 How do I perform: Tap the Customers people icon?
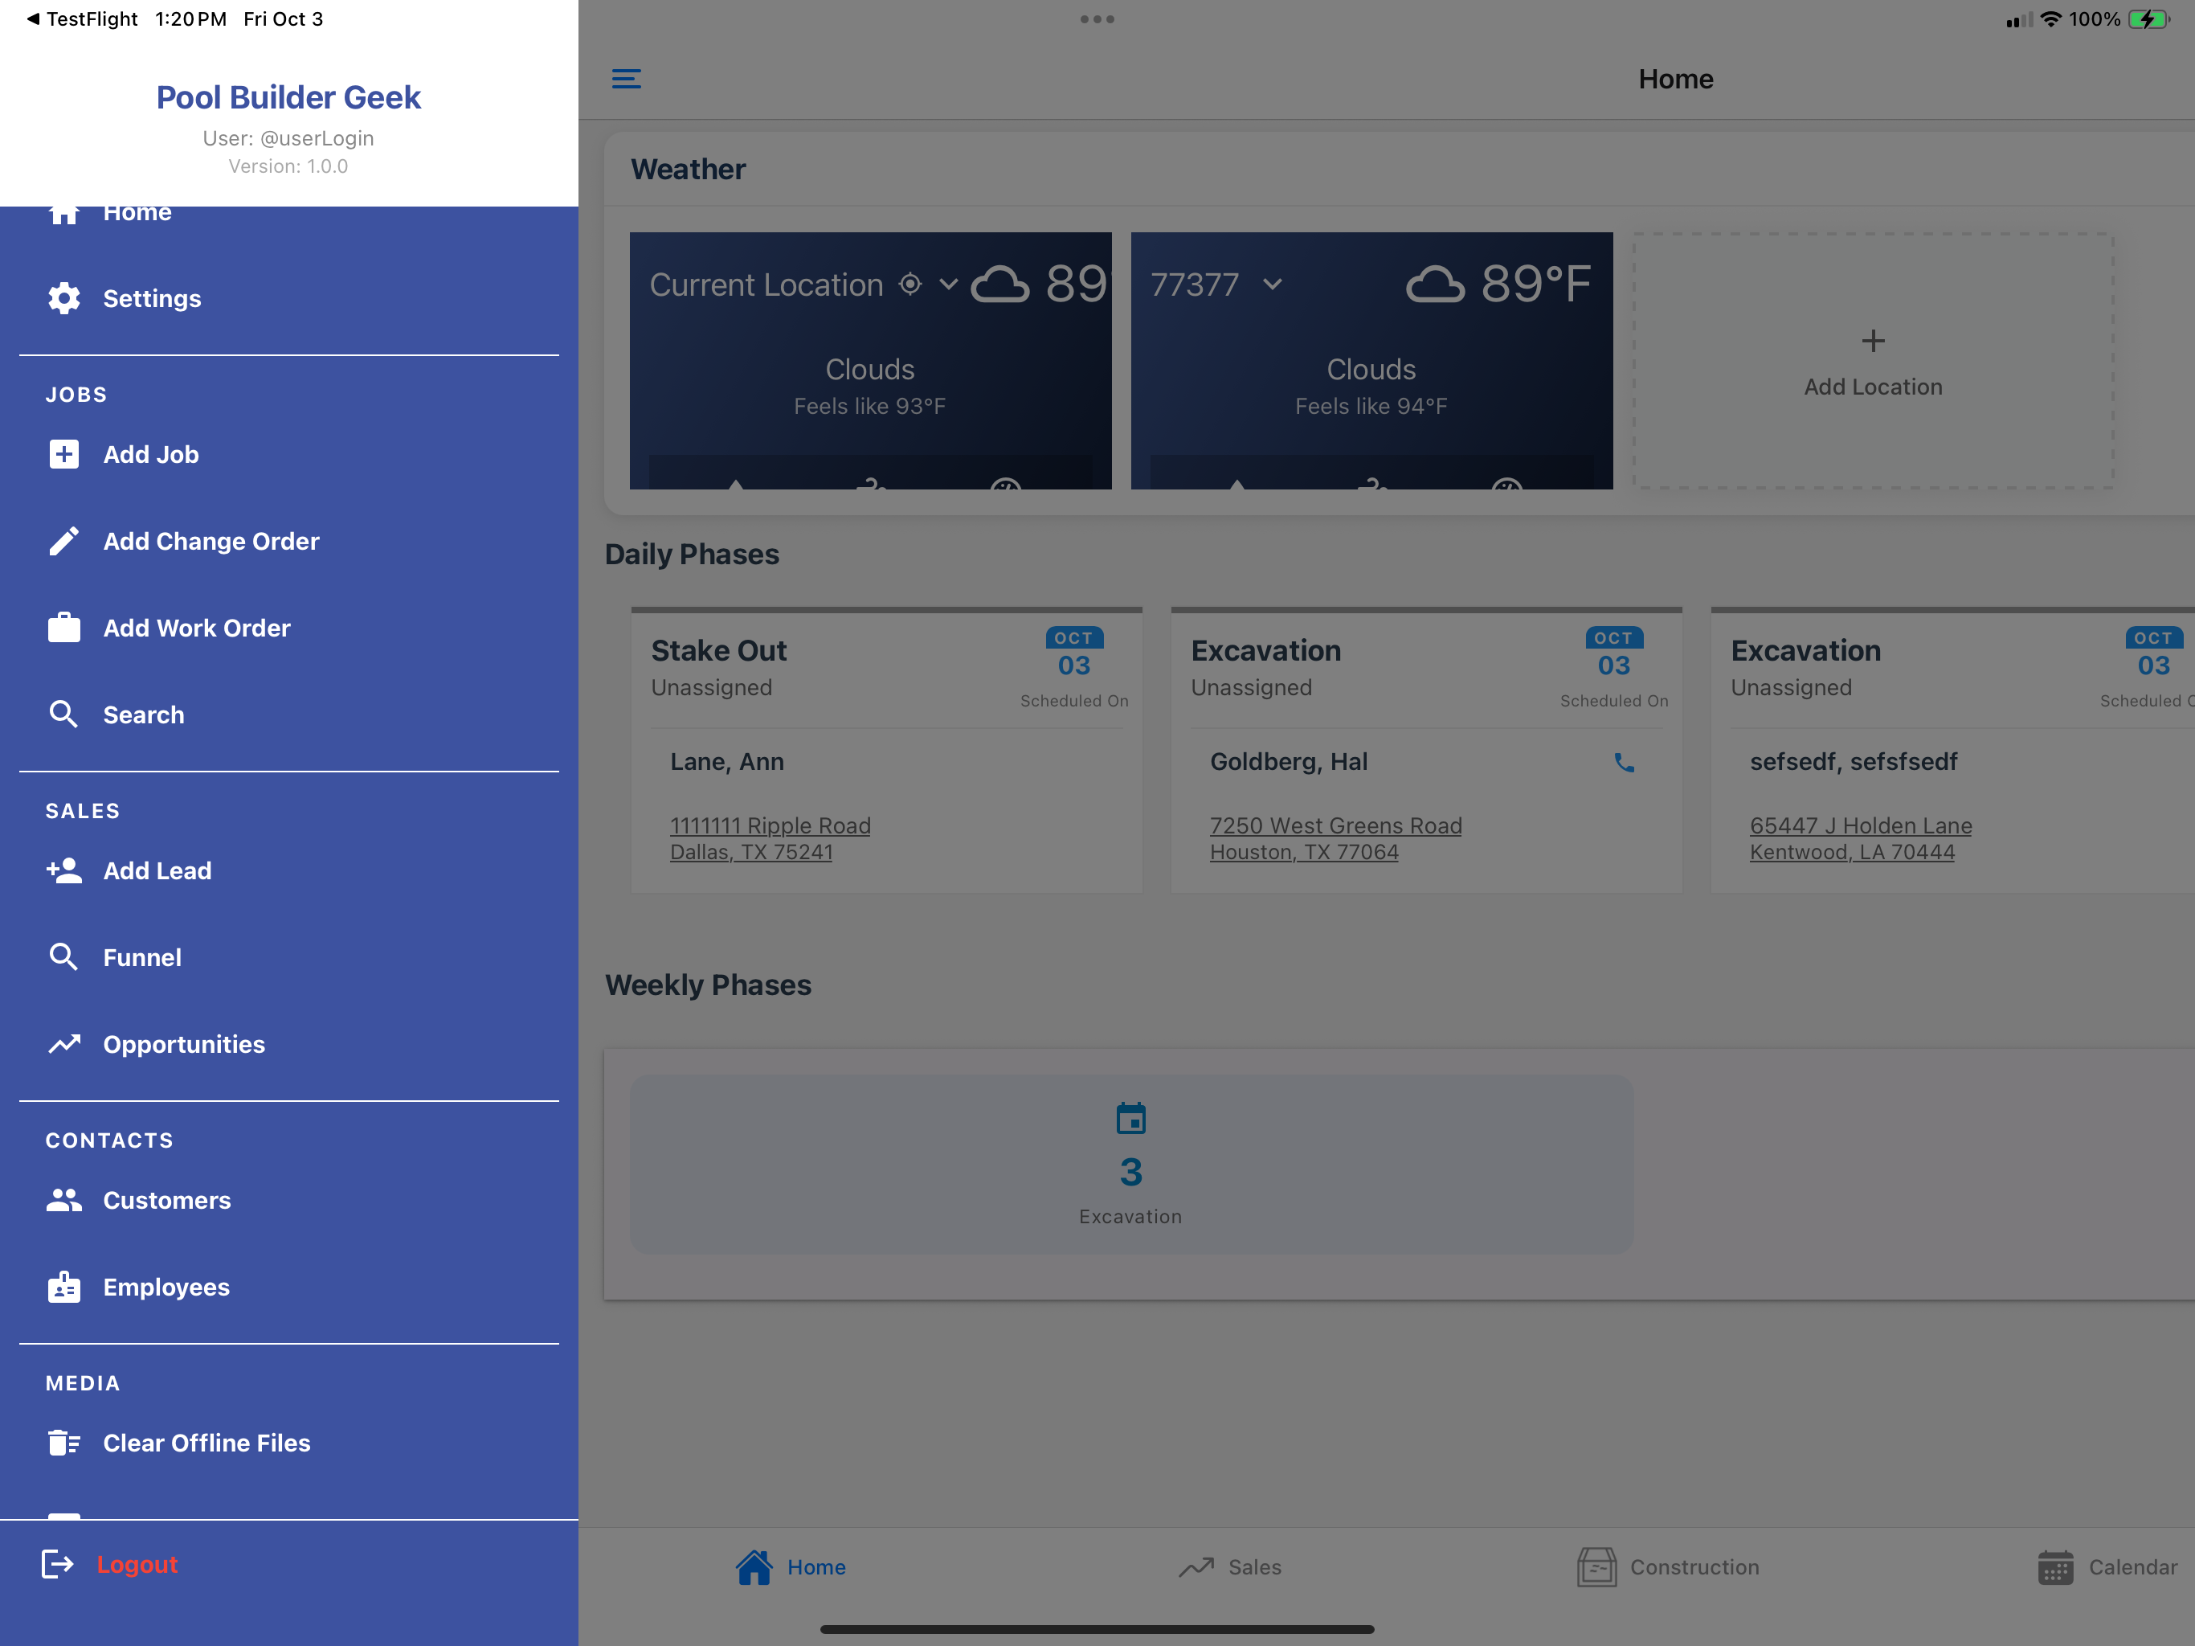tap(64, 1200)
